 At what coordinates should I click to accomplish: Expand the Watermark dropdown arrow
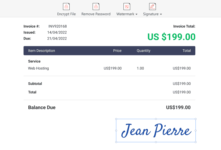[x=136, y=14]
